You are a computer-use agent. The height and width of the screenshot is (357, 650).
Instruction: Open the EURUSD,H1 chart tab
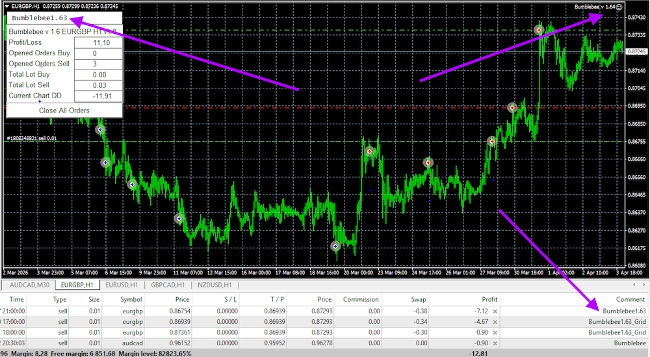point(122,285)
